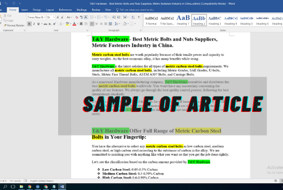
Task: Open the font size 18 dropdown
Action: [x=54, y=17]
